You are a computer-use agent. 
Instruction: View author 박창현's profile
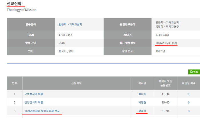click(142, 103)
